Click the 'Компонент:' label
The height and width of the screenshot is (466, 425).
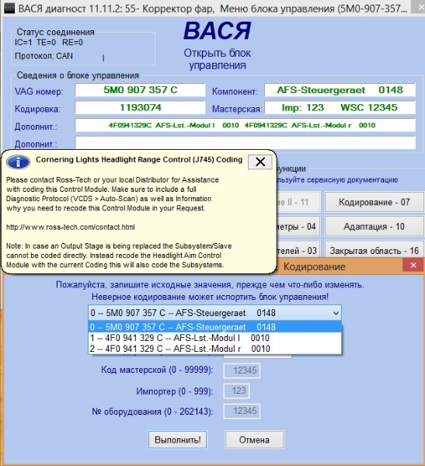tap(235, 92)
